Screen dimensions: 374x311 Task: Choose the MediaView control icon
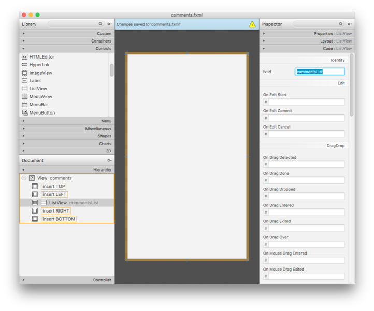[24, 97]
